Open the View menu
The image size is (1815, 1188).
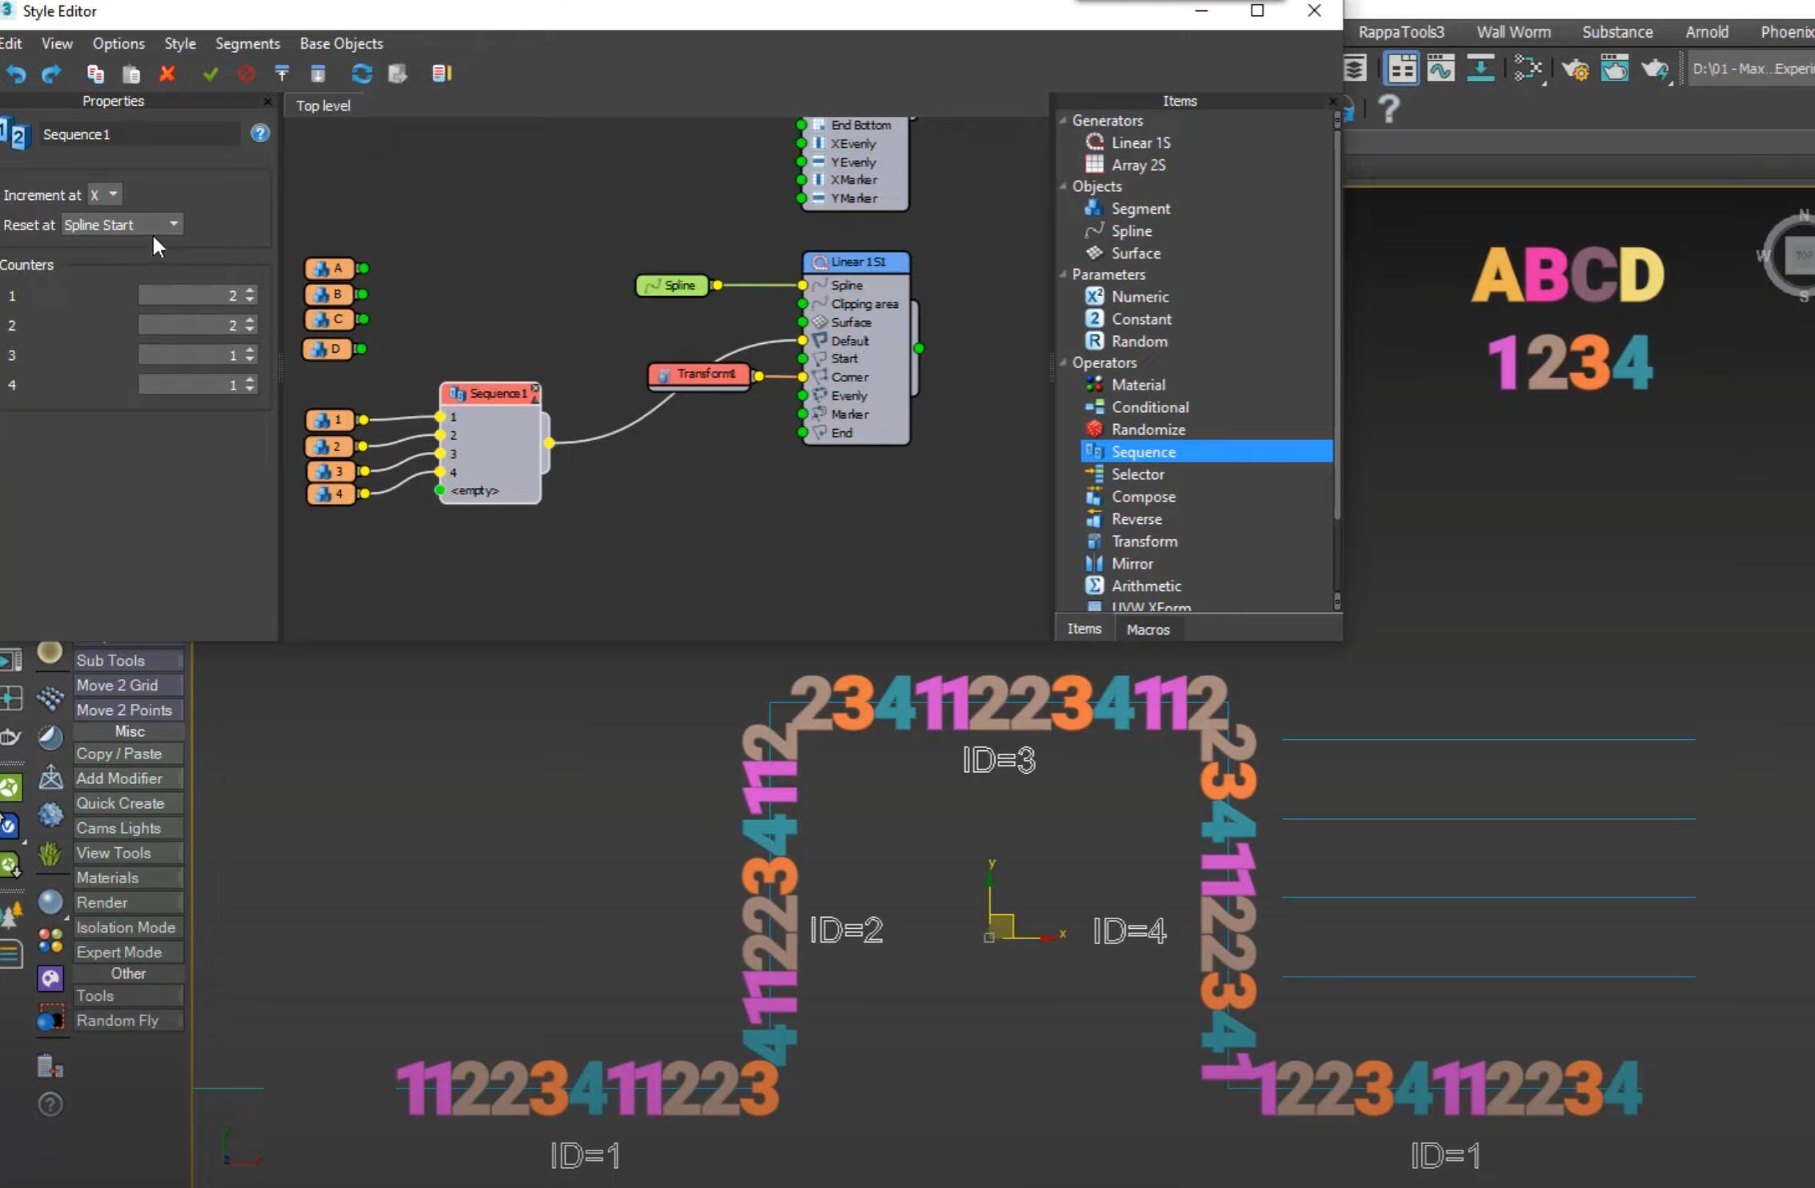[57, 43]
